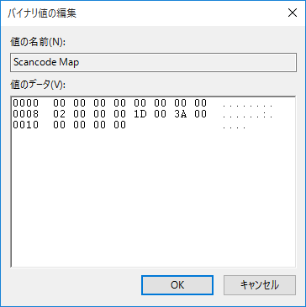Click the colon character in ASCII column

coord(265,116)
